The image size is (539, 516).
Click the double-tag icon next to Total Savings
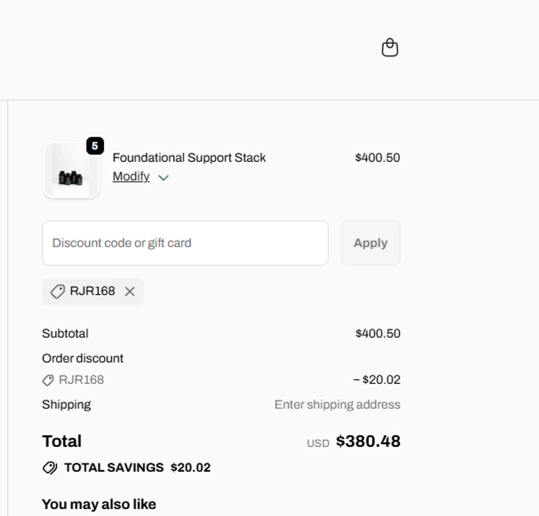[50, 468]
